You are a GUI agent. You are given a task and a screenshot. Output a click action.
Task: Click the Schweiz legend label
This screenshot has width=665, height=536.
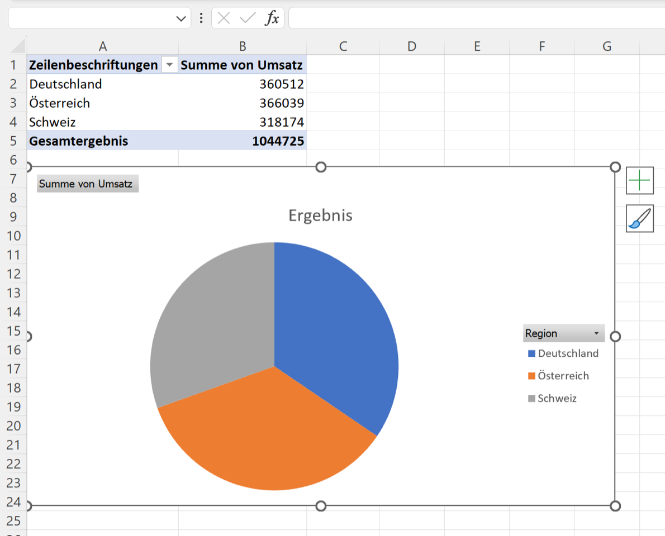557,398
